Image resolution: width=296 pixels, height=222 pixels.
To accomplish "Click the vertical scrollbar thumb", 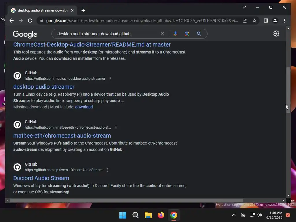I will (288, 90).
